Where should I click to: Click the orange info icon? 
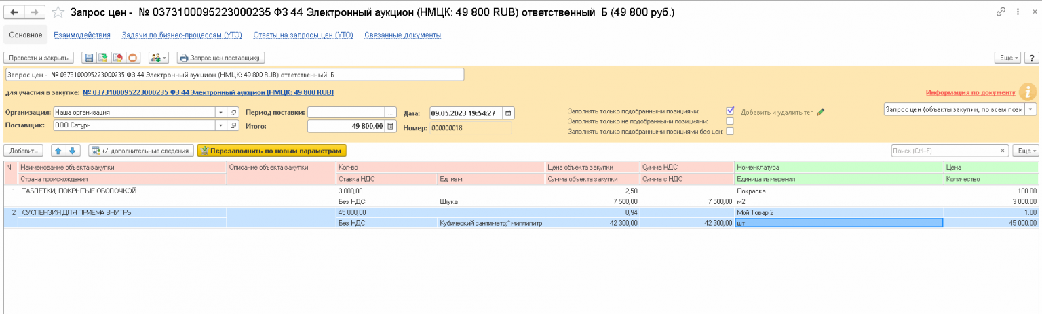[x=1028, y=92]
